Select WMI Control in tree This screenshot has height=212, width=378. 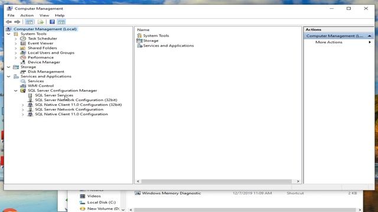click(41, 86)
